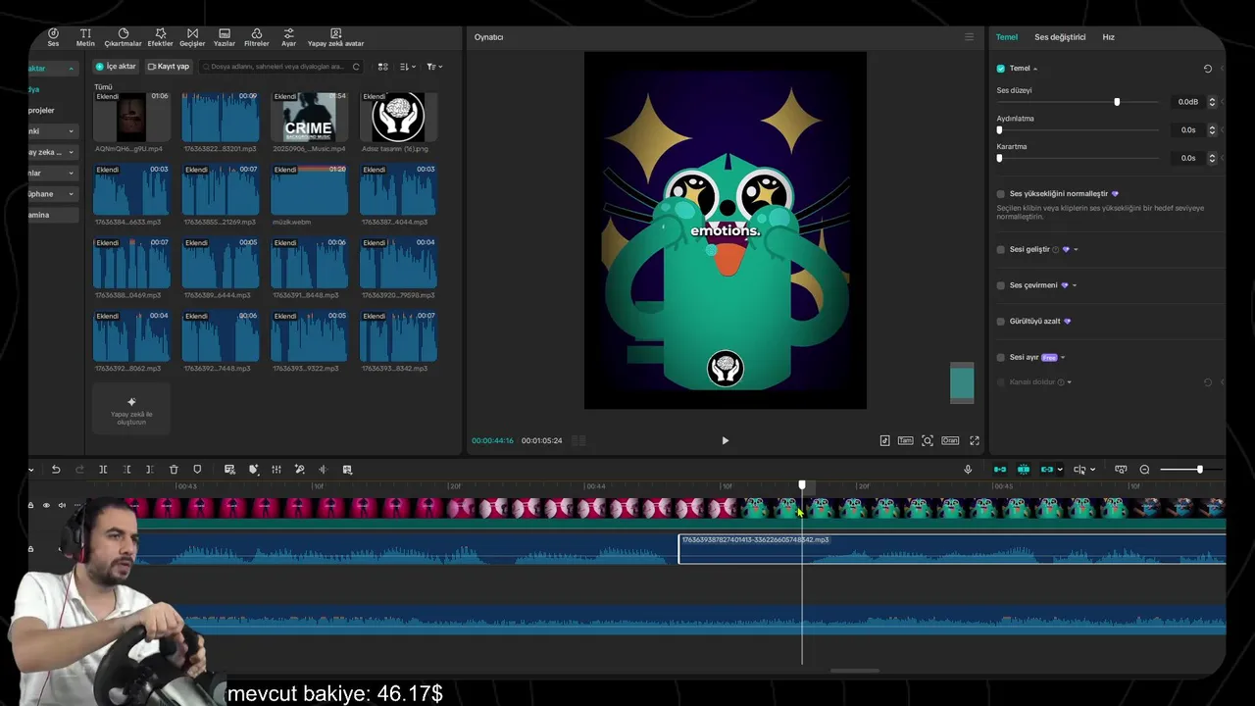Open the Filtreler filters panel
Screen dimensions: 1255x706
click(257, 37)
